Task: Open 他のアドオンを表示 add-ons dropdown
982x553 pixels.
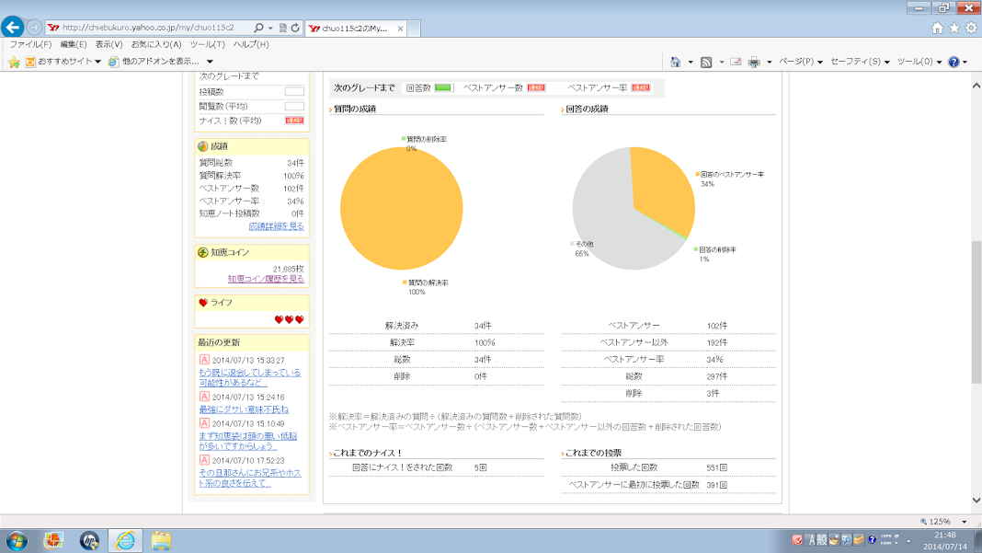Action: click(160, 62)
